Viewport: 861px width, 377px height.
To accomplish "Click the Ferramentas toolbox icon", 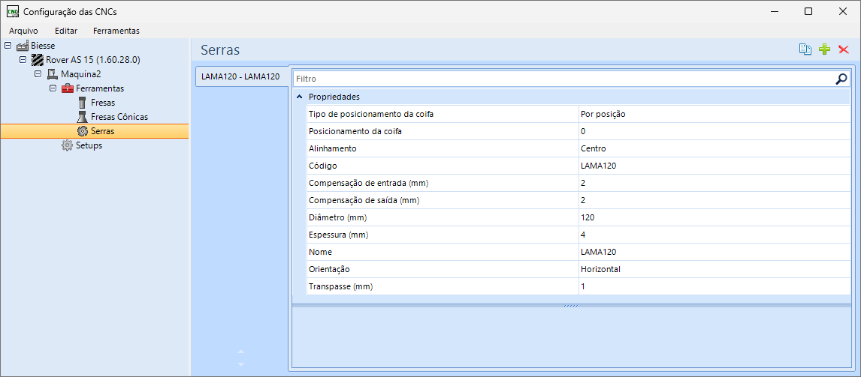I will point(67,88).
